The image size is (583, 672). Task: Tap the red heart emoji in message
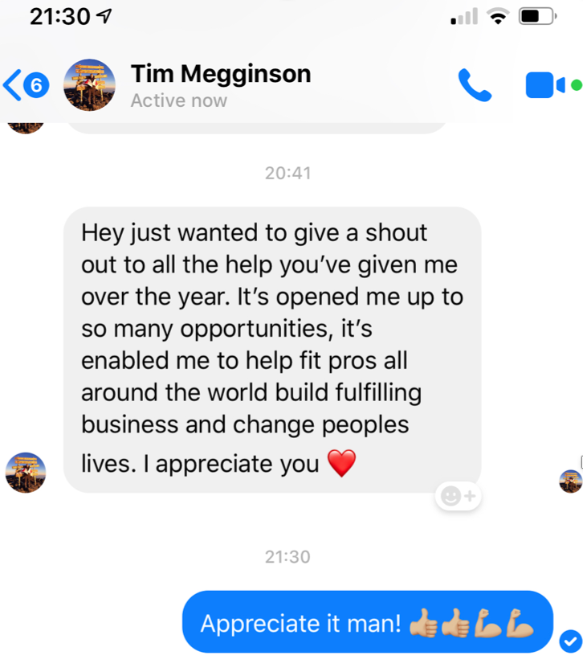point(341,463)
